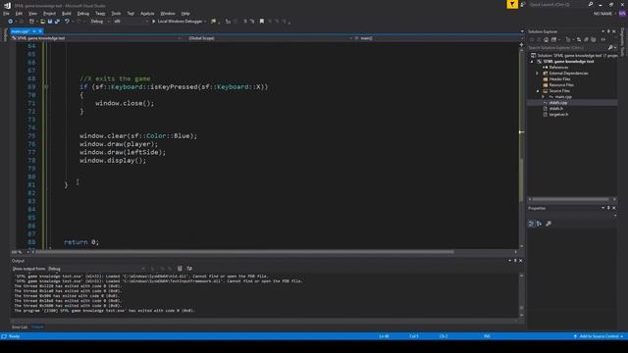Click the Properties panel Categorized icon
Viewport: 628px width, 353px height.
click(x=531, y=224)
